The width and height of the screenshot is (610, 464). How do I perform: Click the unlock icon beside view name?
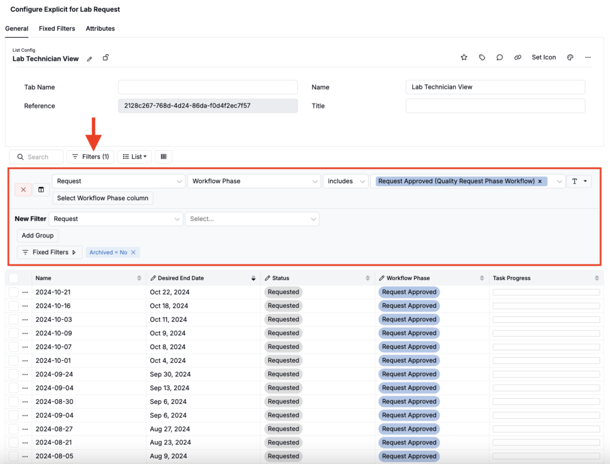pos(105,58)
